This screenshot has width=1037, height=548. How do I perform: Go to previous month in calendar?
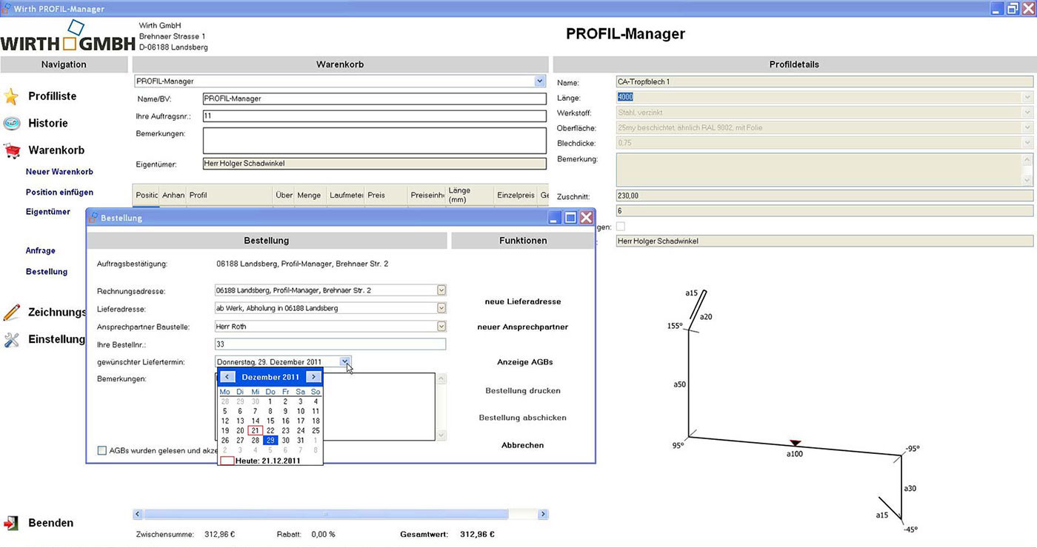[x=228, y=377]
